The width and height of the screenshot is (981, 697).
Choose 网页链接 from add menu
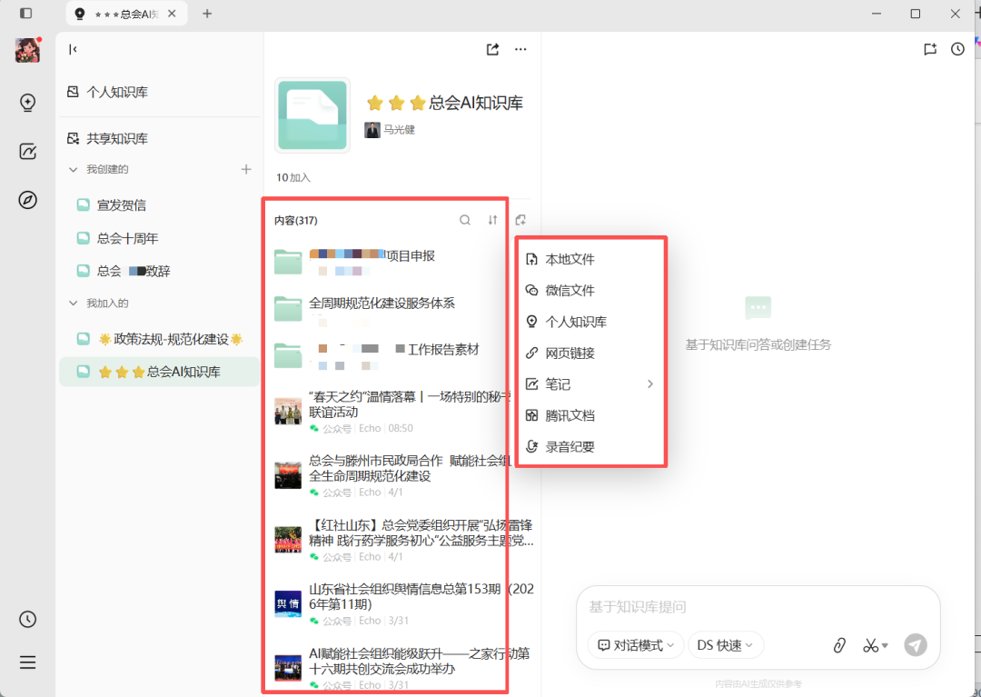[590, 353]
